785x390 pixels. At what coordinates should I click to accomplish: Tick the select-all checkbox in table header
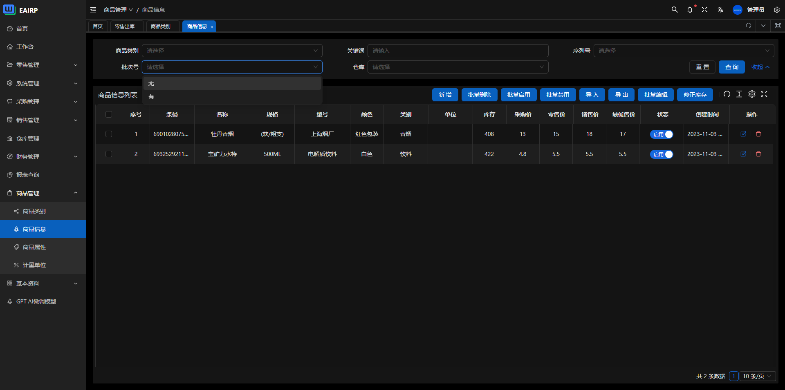[109, 114]
